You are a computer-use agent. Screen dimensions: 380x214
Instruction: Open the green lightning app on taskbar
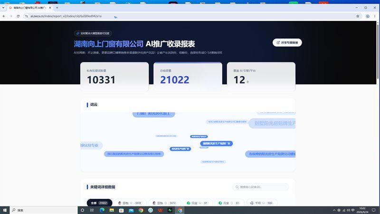[x=170, y=210]
